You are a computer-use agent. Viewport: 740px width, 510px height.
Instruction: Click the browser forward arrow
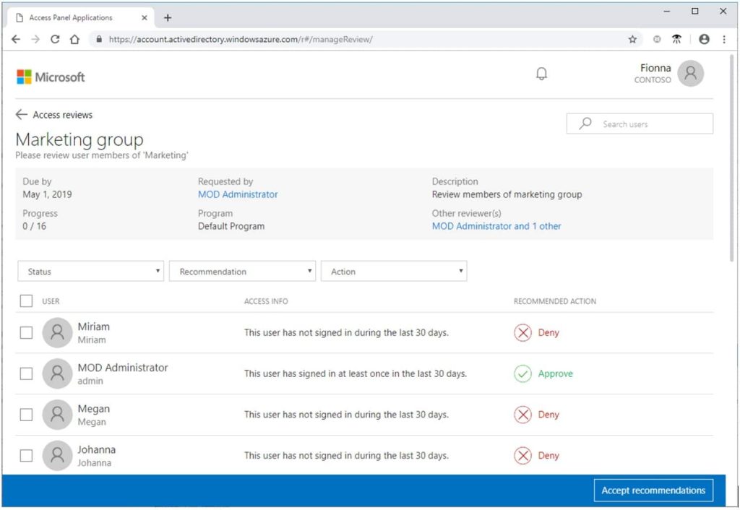coord(35,39)
